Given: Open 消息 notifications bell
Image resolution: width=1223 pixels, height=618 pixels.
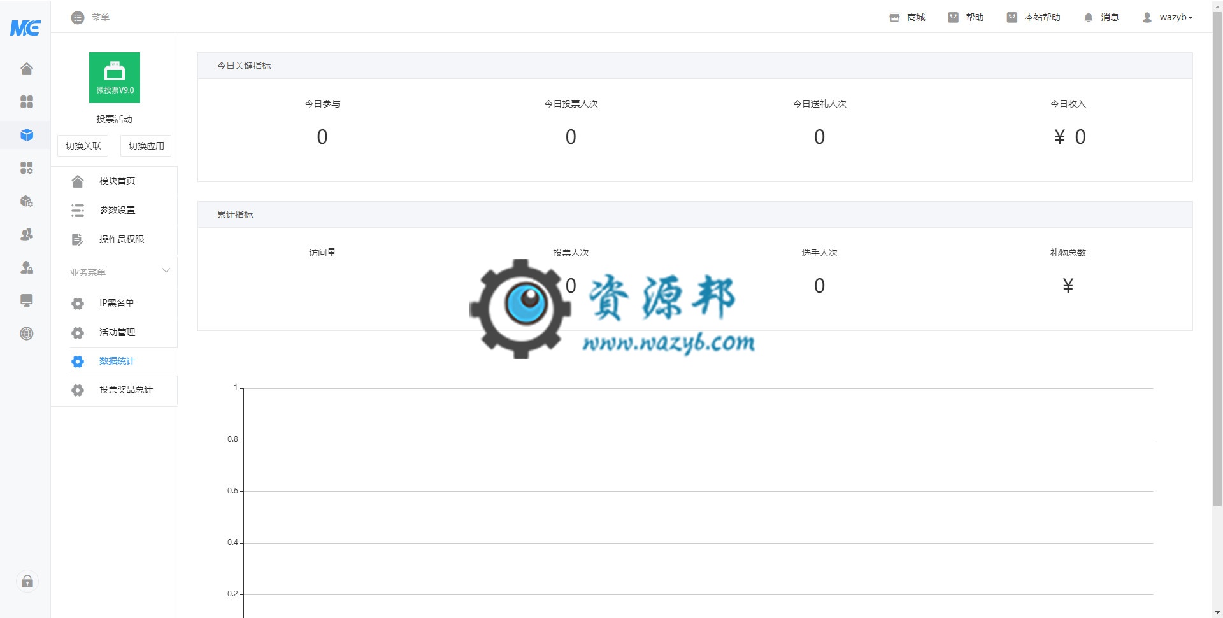Looking at the screenshot, I should click(x=1101, y=18).
